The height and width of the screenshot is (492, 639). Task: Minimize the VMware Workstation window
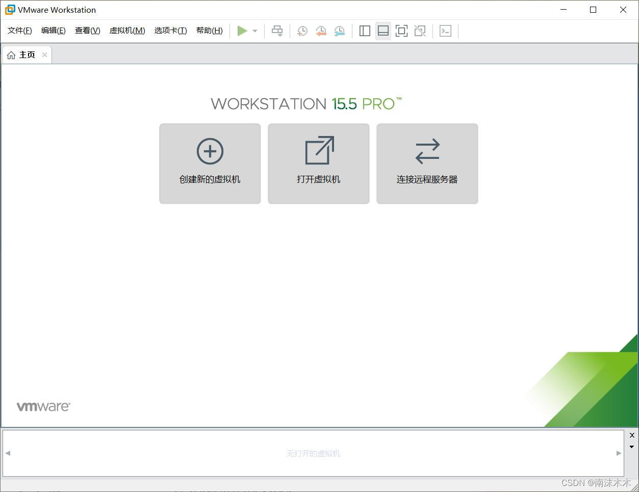564,10
